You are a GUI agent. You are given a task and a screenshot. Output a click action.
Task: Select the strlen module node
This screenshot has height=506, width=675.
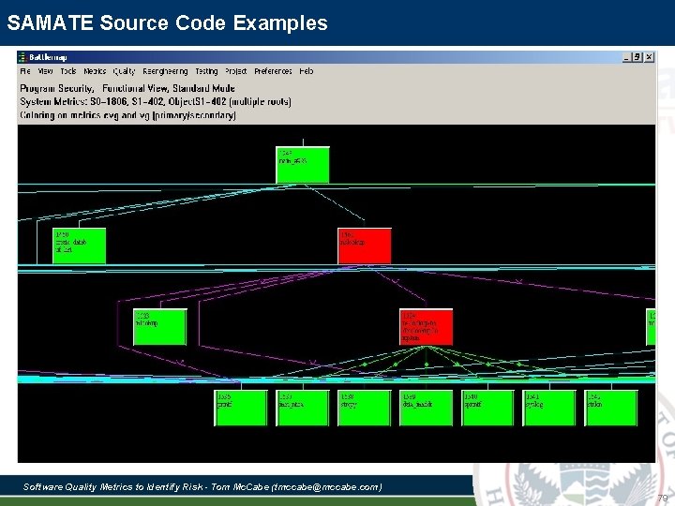tap(611, 408)
